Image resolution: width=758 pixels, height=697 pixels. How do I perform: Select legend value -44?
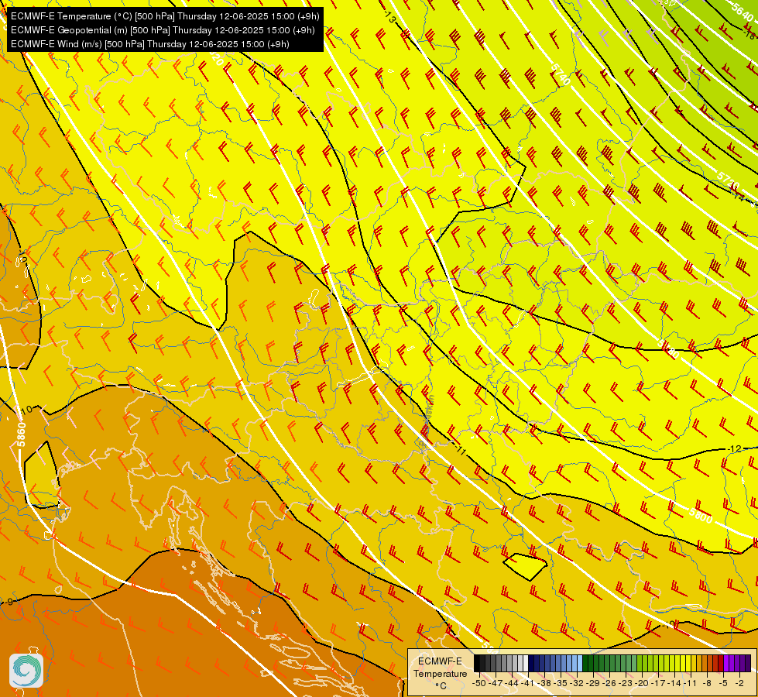click(x=512, y=683)
